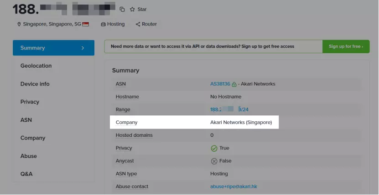Go to the ASN sidebar item
Image resolution: width=379 pixels, height=195 pixels.
pos(26,120)
